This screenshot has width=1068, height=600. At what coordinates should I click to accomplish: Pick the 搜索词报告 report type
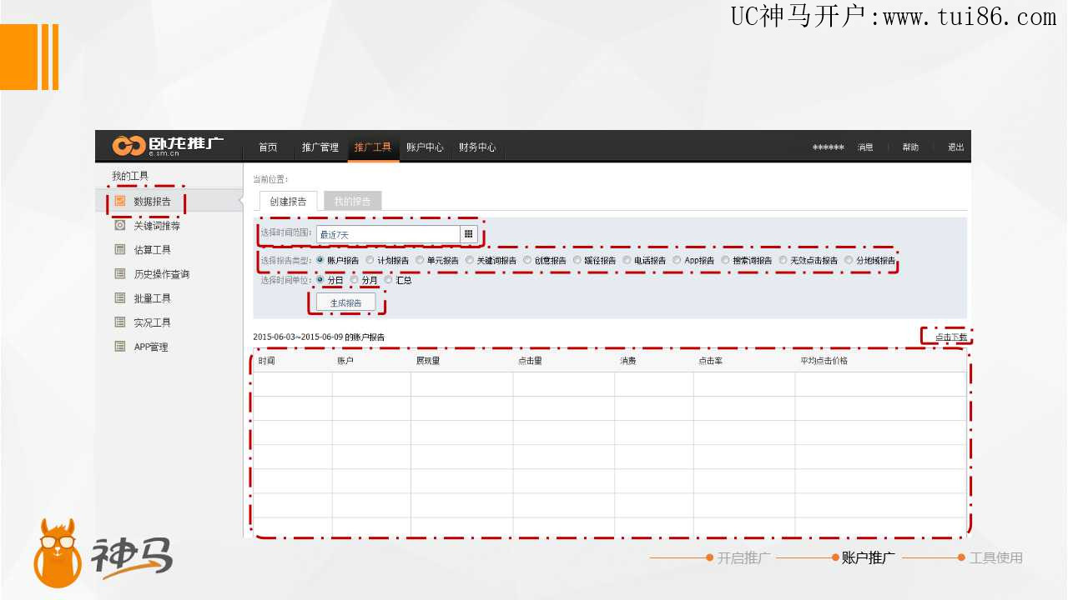coord(725,260)
